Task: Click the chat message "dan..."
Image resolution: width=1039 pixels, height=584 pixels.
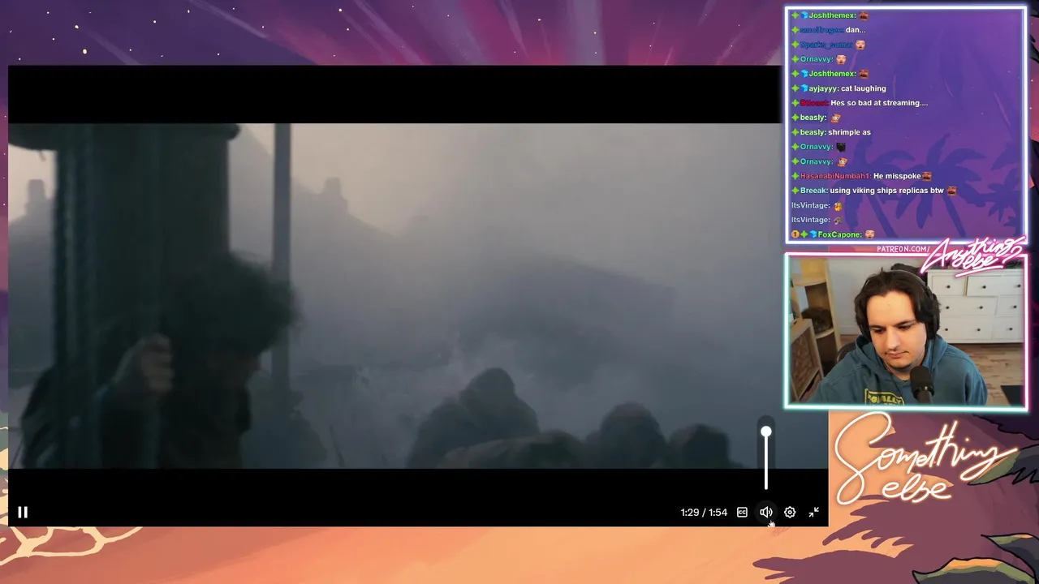Action: pos(856,30)
